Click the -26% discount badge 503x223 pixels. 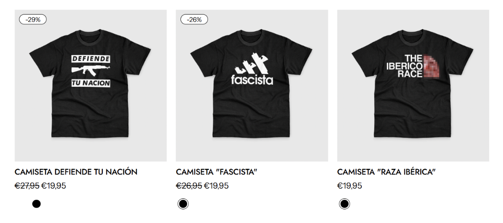tap(194, 19)
